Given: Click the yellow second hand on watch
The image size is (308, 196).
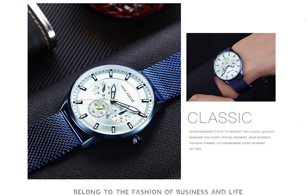Looking at the screenshot, I should 100,100.
